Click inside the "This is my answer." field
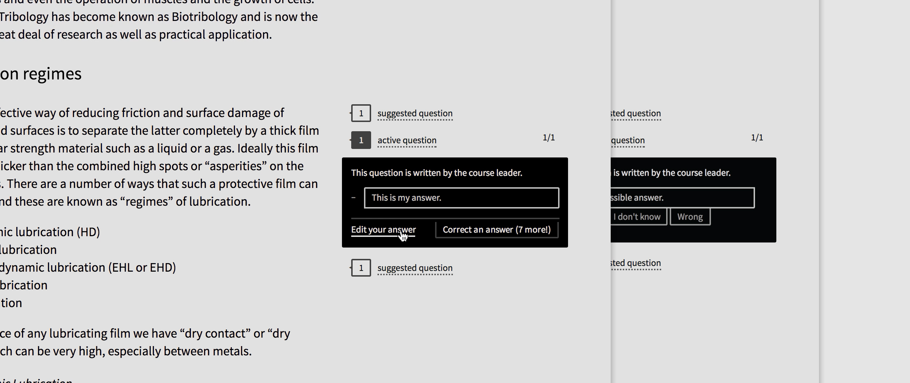This screenshot has width=910, height=383. pyautogui.click(x=461, y=198)
